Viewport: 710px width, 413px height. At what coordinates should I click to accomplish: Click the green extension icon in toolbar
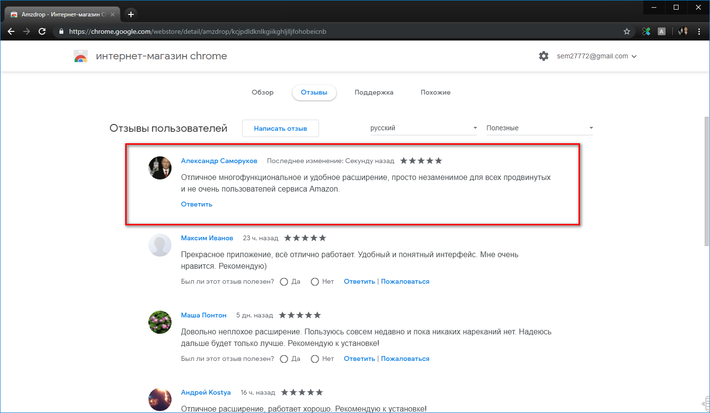(646, 31)
